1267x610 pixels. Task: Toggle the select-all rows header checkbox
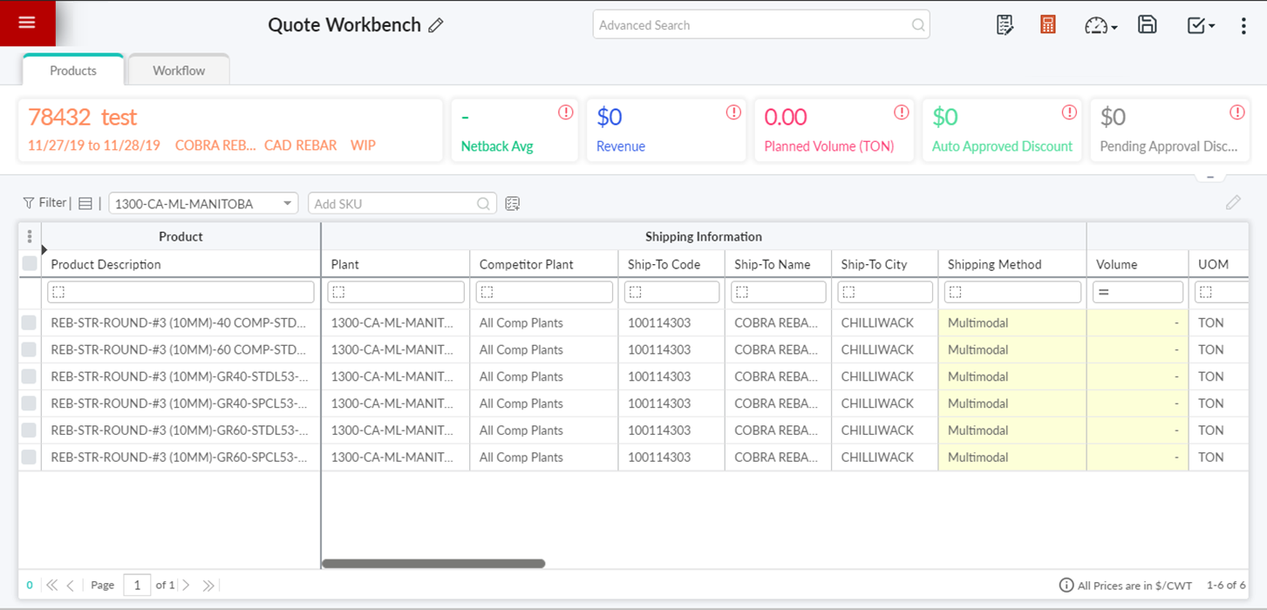[30, 264]
